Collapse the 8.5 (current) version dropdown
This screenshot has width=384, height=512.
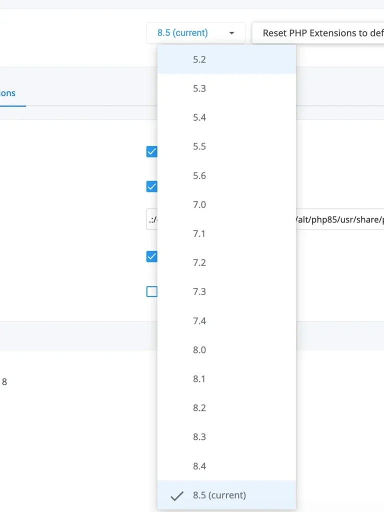[195, 33]
